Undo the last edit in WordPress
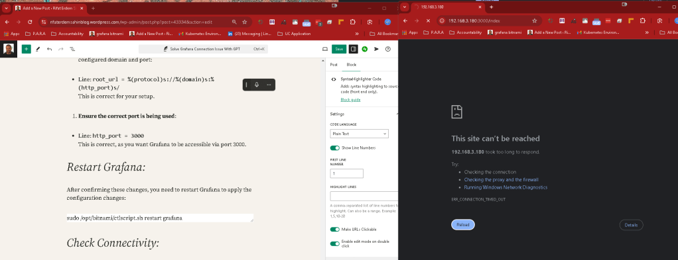 click(x=49, y=49)
